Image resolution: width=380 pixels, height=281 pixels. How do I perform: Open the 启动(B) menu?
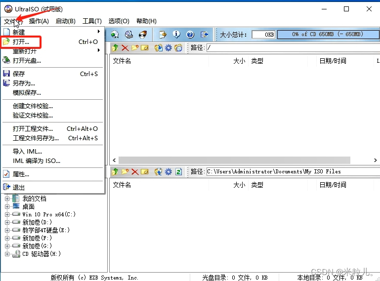tap(65, 21)
